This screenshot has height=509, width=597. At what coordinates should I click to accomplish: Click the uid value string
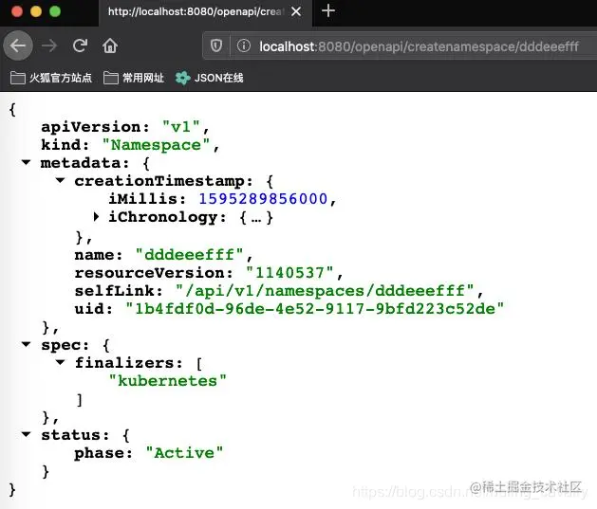click(x=315, y=309)
